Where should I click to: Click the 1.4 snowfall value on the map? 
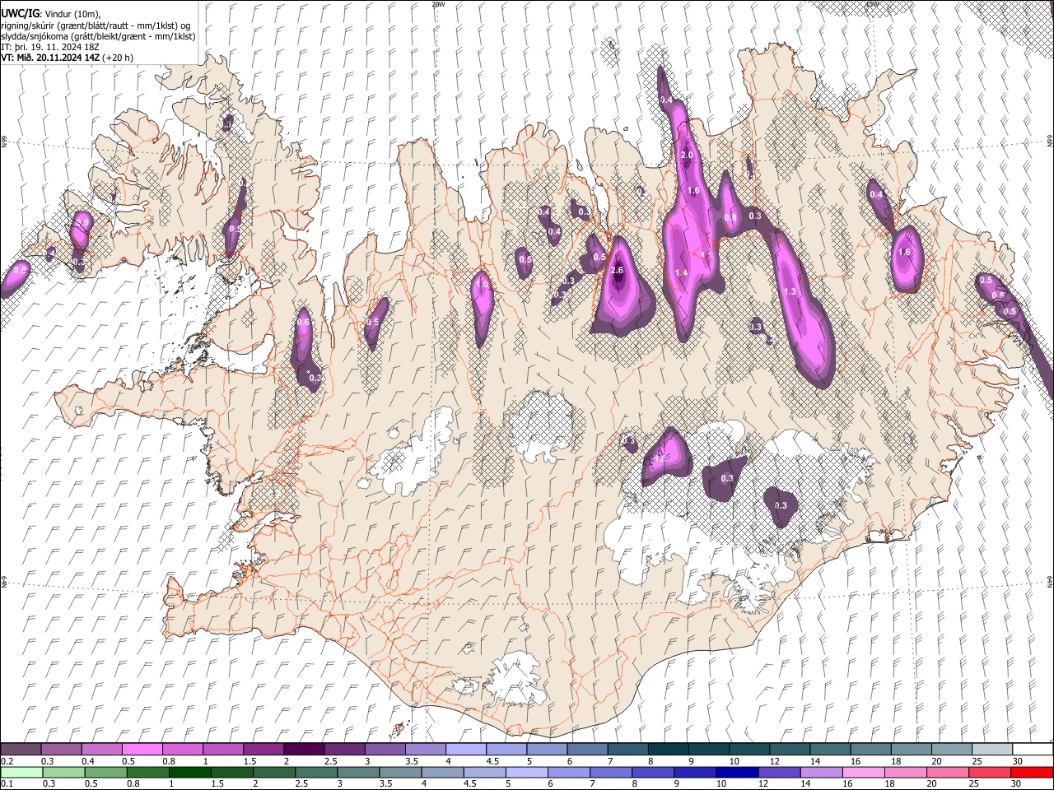(681, 273)
